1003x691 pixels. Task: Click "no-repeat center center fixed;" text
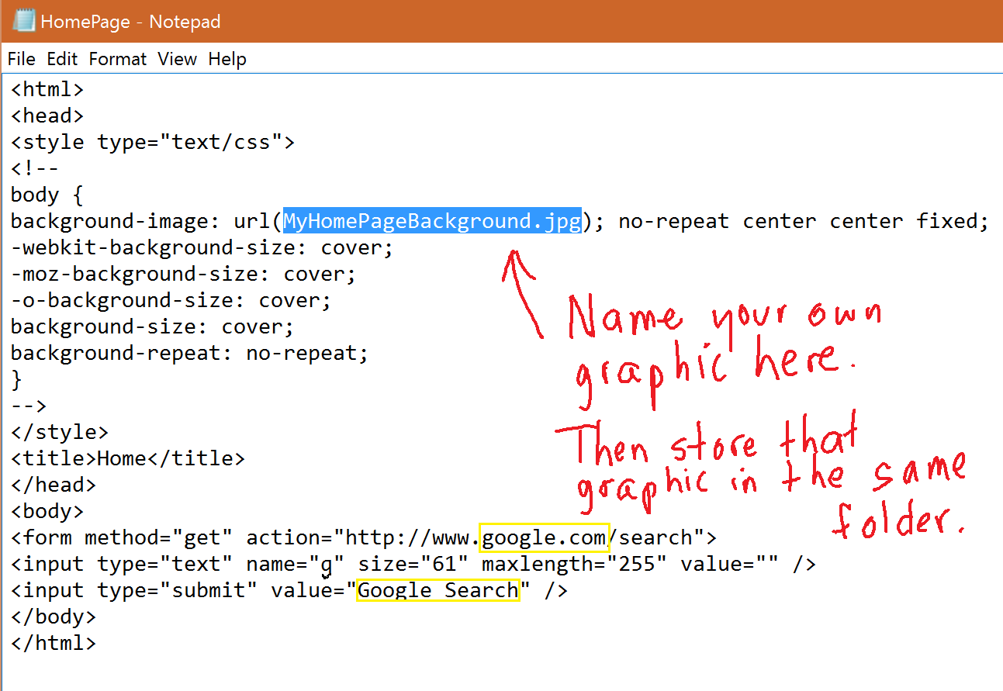[x=804, y=222]
